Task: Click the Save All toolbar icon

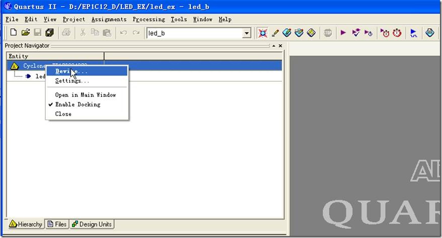Action: click(49, 33)
